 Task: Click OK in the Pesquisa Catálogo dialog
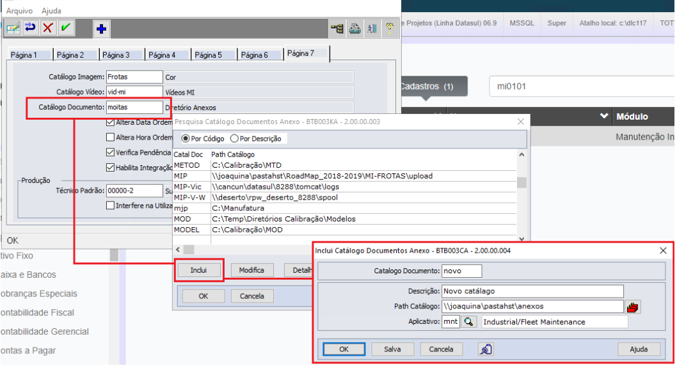click(x=203, y=296)
